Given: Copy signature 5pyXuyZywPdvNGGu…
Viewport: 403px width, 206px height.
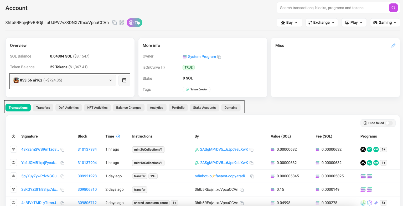Looking at the screenshot, I should pos(63,176).
